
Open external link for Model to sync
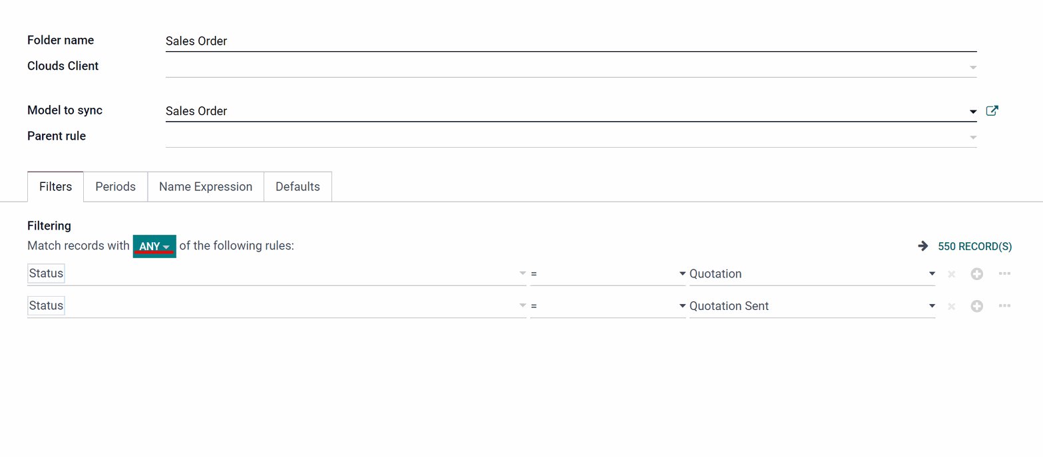click(992, 111)
